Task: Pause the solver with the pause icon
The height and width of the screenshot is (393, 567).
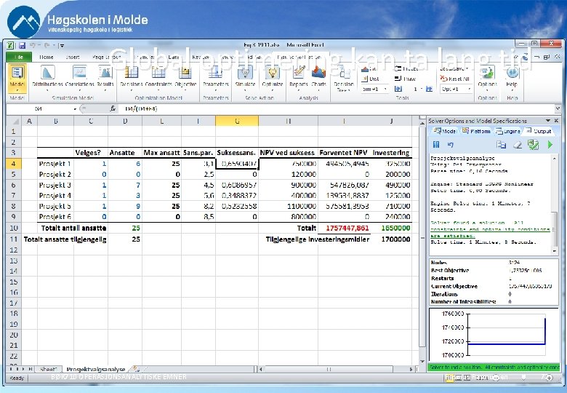Action: coord(436,145)
